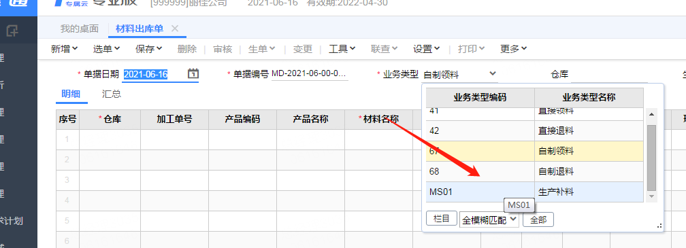Open the 全模糊匹配 match-mode dropdown

(489, 219)
